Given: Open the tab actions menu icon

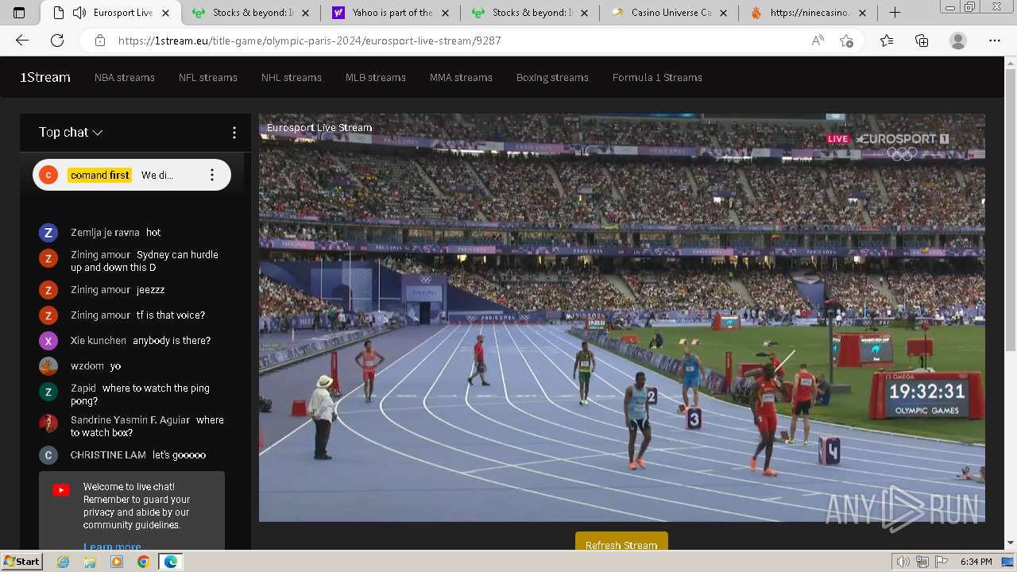Looking at the screenshot, I should [x=19, y=13].
